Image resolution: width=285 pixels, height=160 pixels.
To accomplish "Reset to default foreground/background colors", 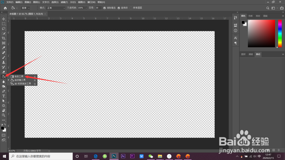I will tap(2, 124).
